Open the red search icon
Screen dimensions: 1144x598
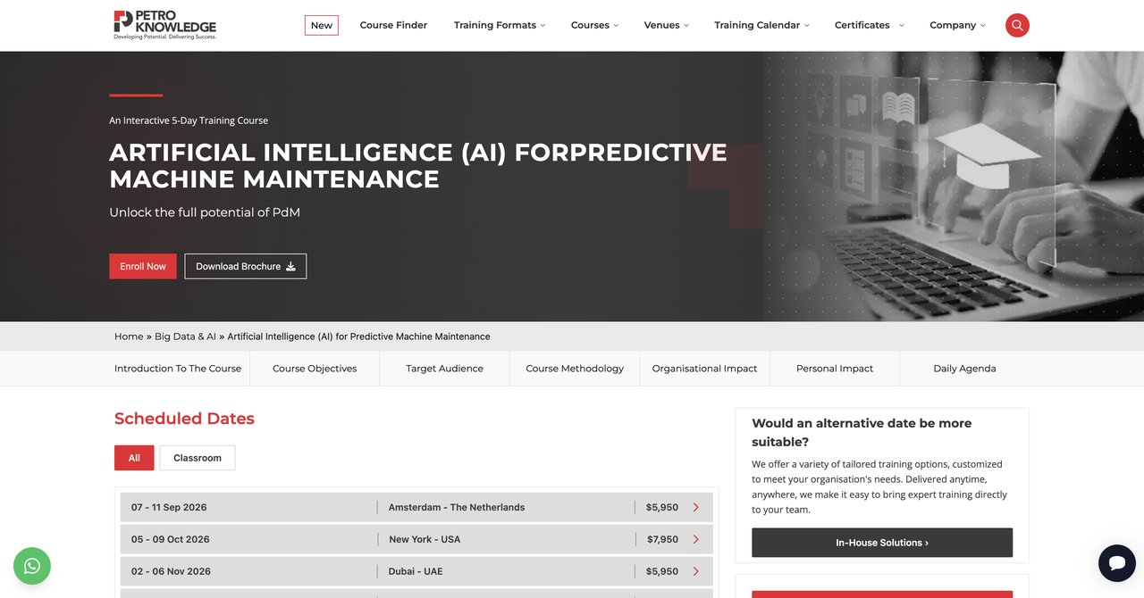pos(1017,25)
